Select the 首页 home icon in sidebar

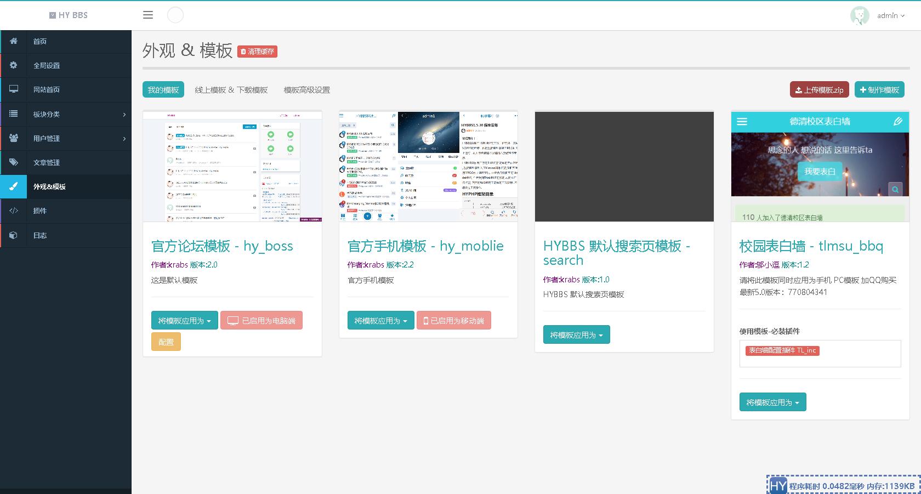14,41
